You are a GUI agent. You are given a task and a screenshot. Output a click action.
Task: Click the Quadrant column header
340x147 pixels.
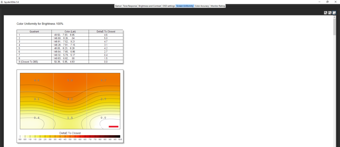[x=34, y=31]
